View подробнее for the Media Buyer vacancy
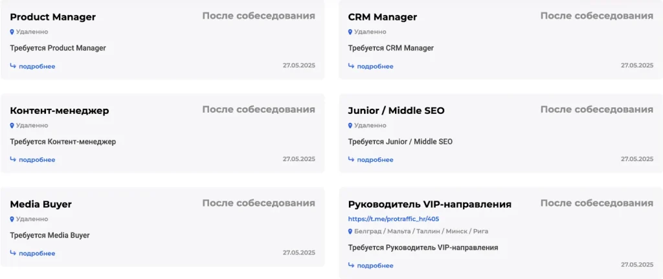The image size is (663, 279). (x=37, y=254)
